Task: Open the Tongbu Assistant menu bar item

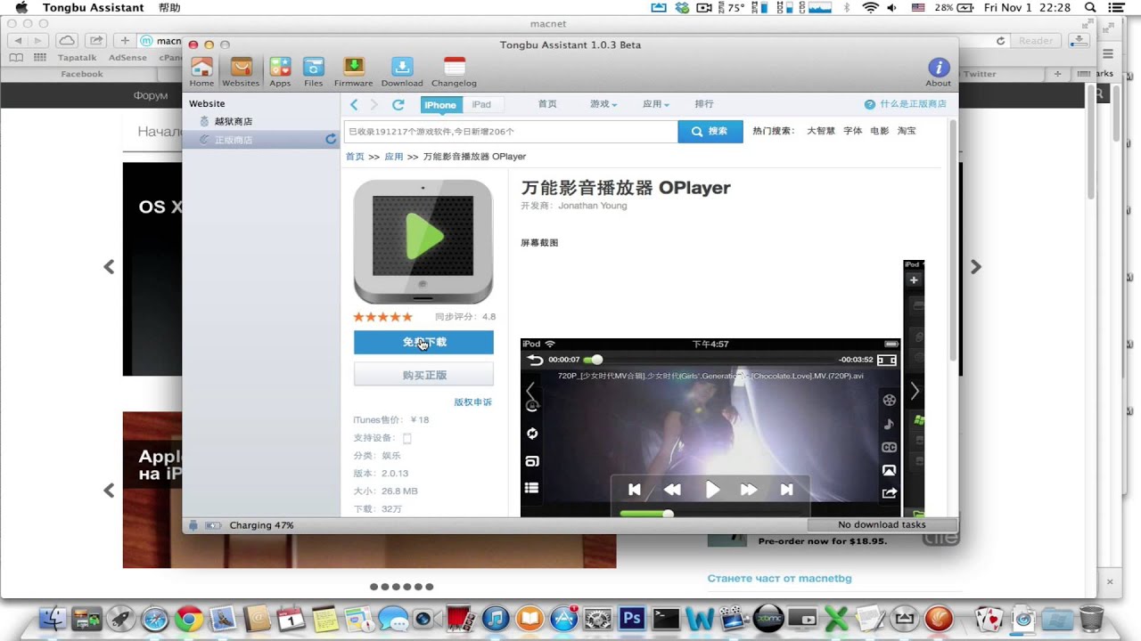Action: click(x=93, y=7)
